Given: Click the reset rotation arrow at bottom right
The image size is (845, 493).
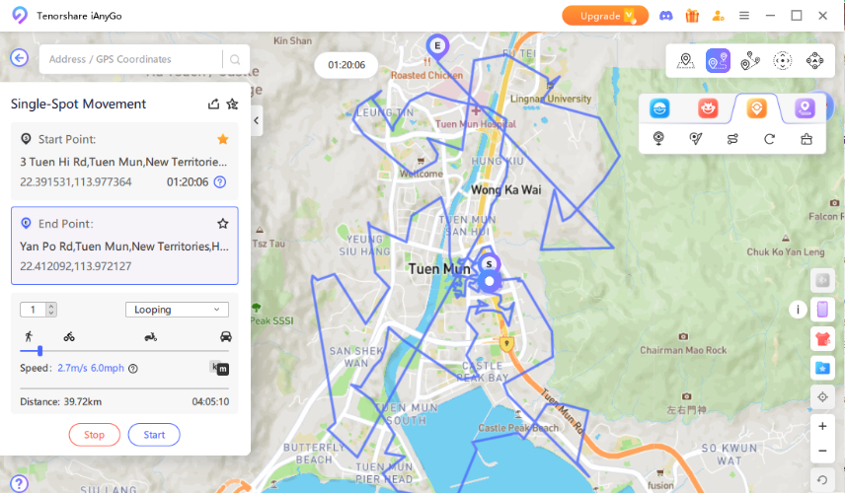Looking at the screenshot, I should pyautogui.click(x=822, y=479).
